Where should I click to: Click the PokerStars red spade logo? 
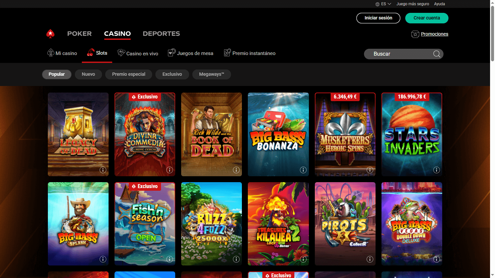[50, 34]
